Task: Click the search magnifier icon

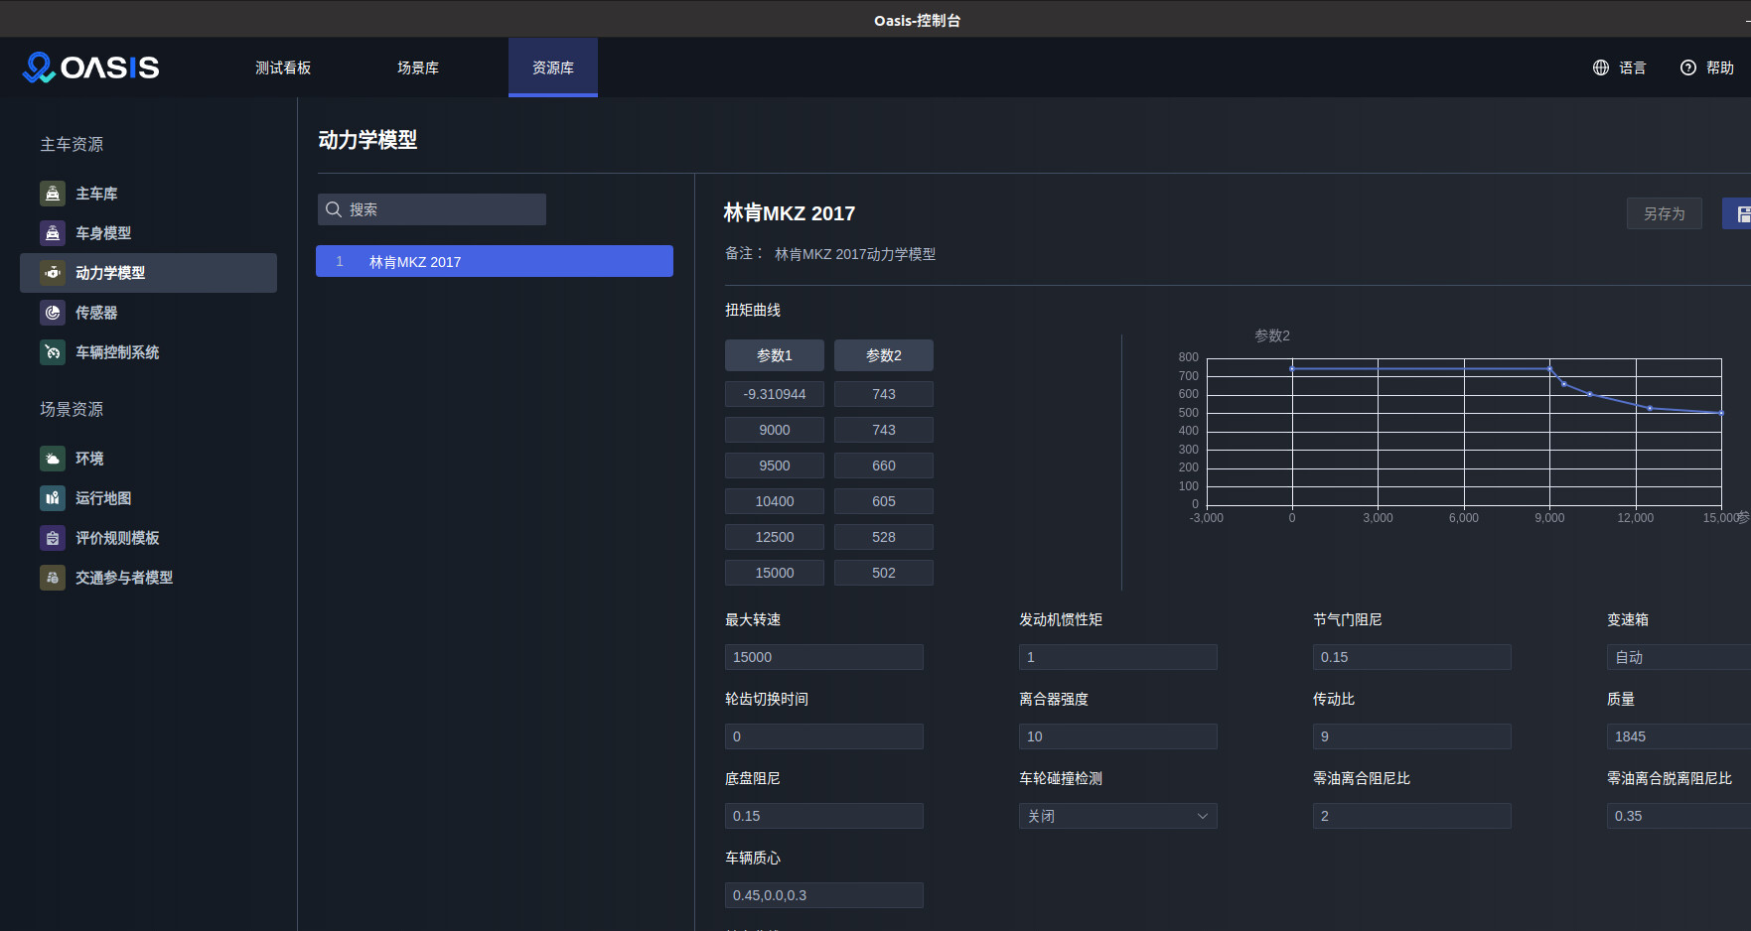Action: [334, 209]
